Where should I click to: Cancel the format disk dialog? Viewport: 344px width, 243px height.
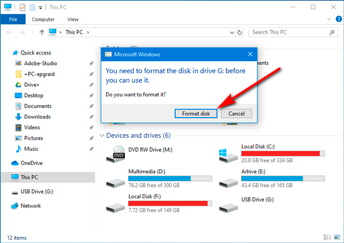[x=236, y=113]
